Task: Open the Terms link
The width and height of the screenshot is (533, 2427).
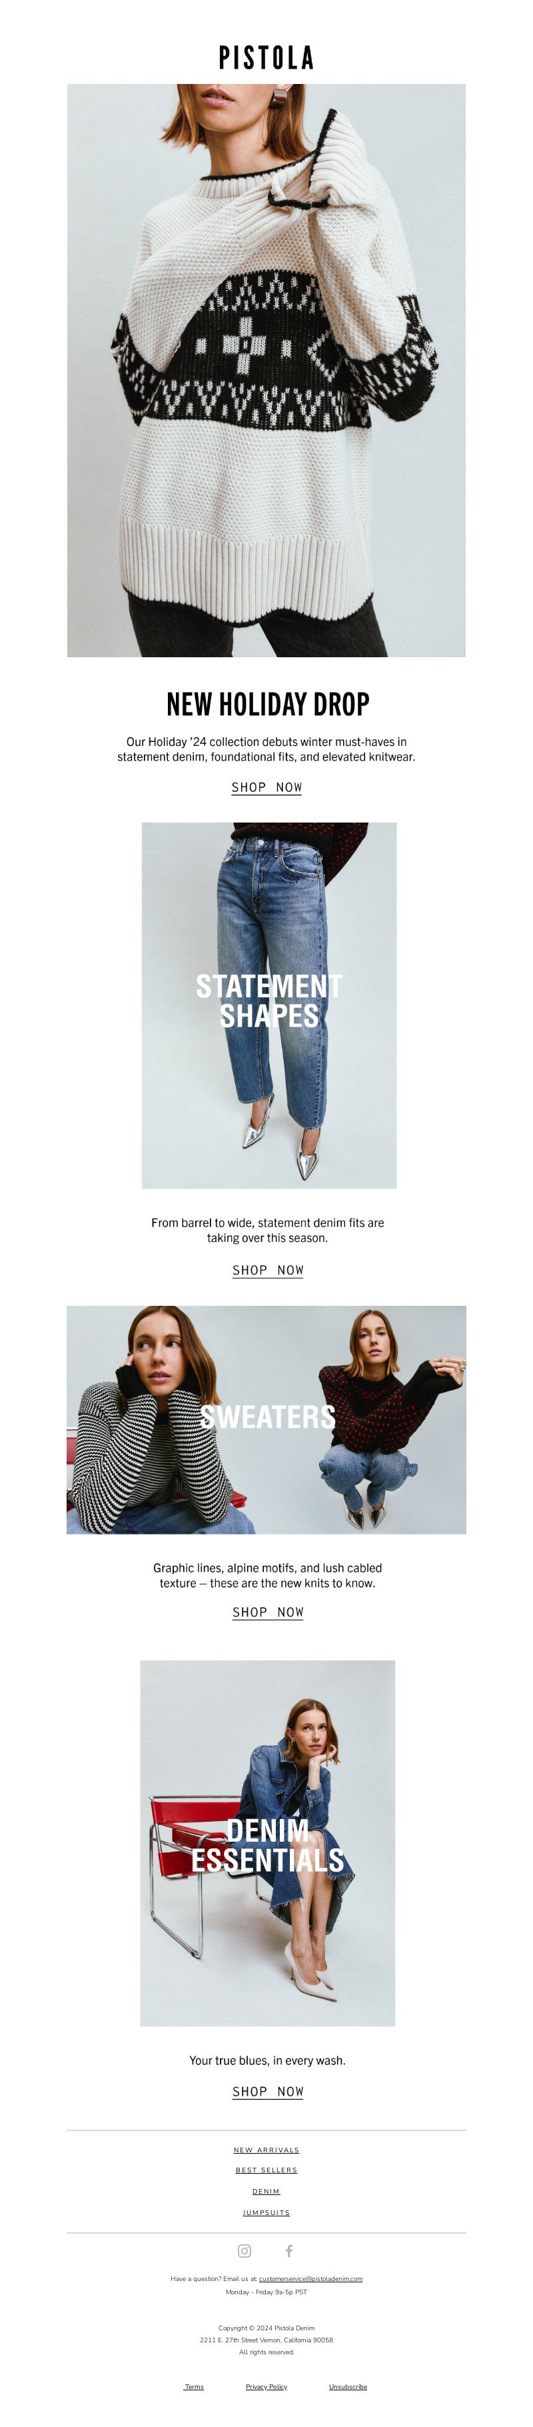Action: (x=194, y=2386)
